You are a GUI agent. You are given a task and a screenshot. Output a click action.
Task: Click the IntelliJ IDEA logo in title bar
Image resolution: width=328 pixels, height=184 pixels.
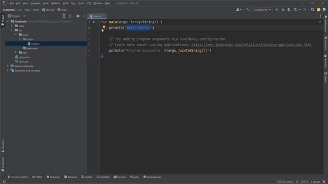click(x=4, y=3)
